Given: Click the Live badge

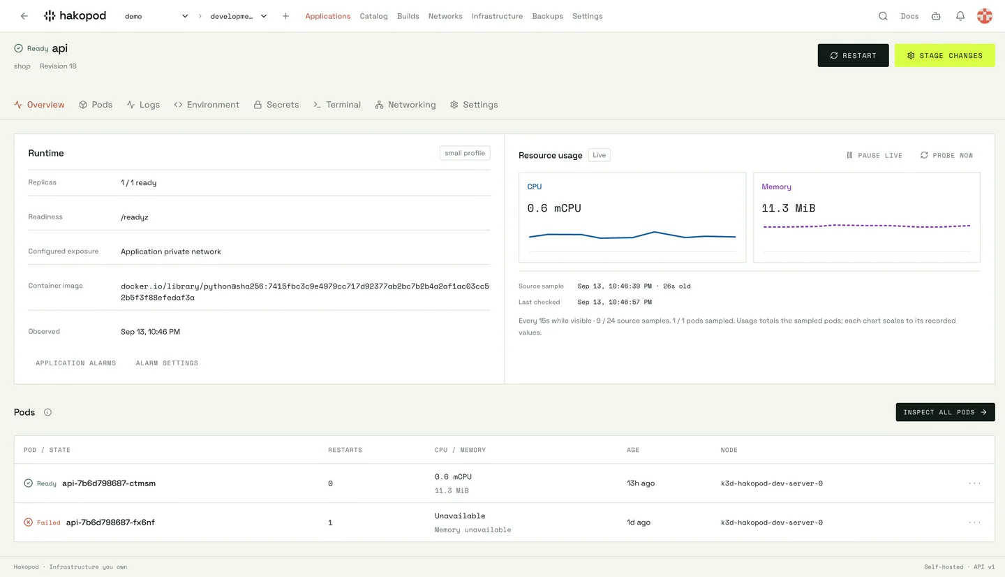Looking at the screenshot, I should tap(600, 155).
